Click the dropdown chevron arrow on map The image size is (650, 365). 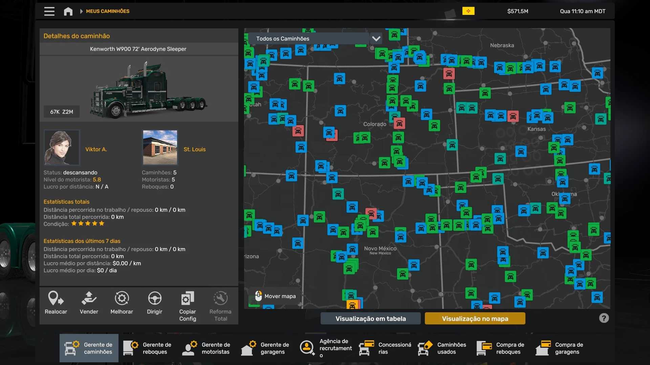(376, 39)
